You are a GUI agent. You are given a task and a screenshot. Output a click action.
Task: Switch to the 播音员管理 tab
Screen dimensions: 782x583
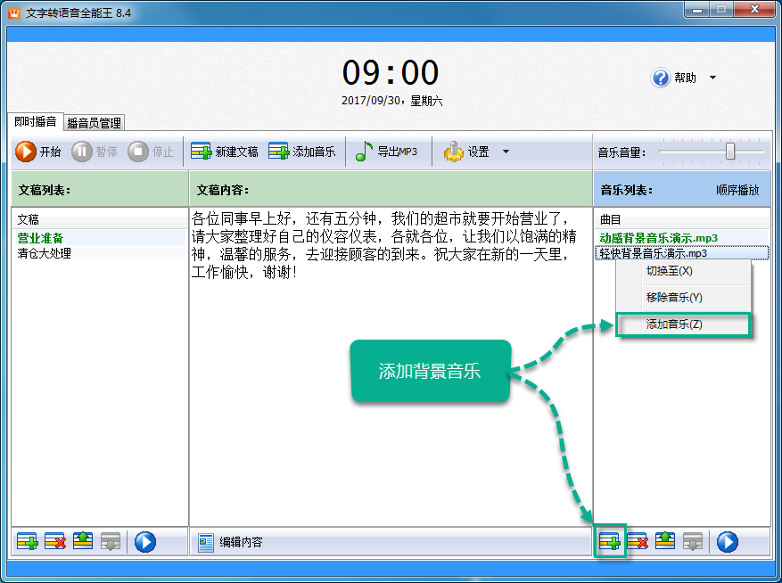click(x=95, y=123)
